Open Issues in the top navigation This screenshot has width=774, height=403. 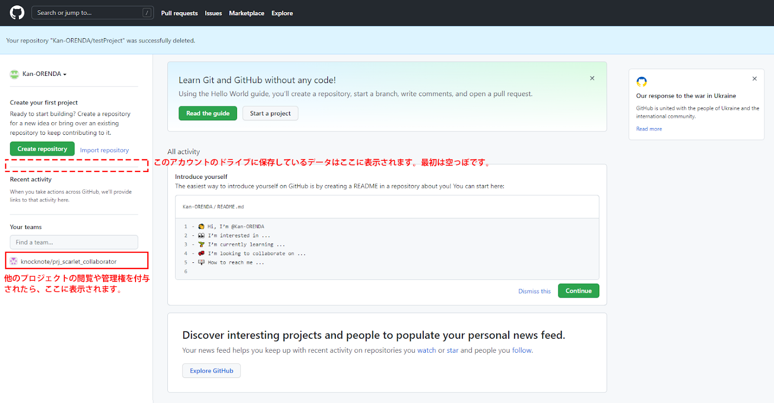[x=213, y=13]
